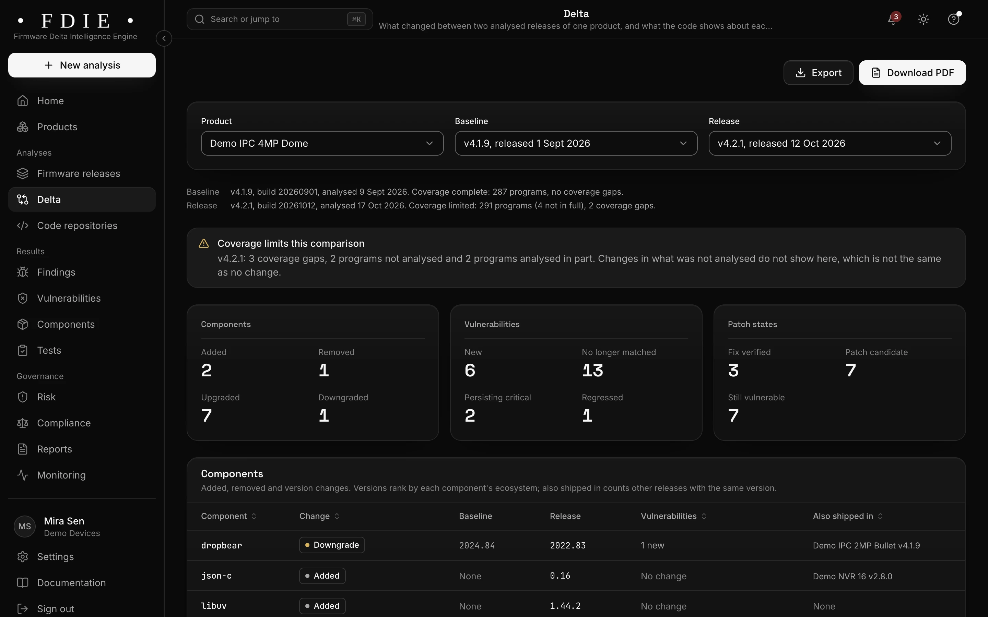The width and height of the screenshot is (988, 617).
Task: Click the Components cube icon
Action: (23, 324)
